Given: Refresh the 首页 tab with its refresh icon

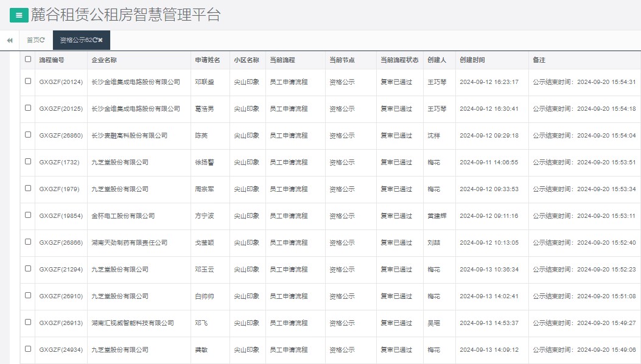Looking at the screenshot, I should coord(42,40).
